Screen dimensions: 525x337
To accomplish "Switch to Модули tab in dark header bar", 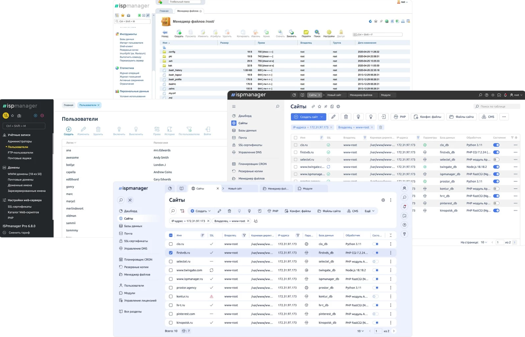I will pyautogui.click(x=386, y=95).
